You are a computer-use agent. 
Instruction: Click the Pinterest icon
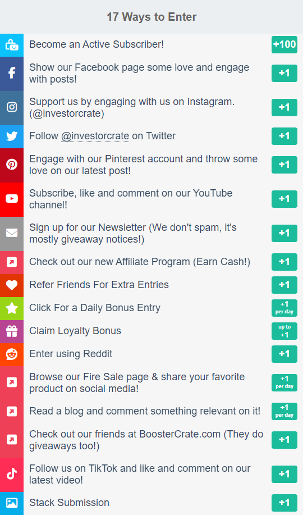point(12,165)
